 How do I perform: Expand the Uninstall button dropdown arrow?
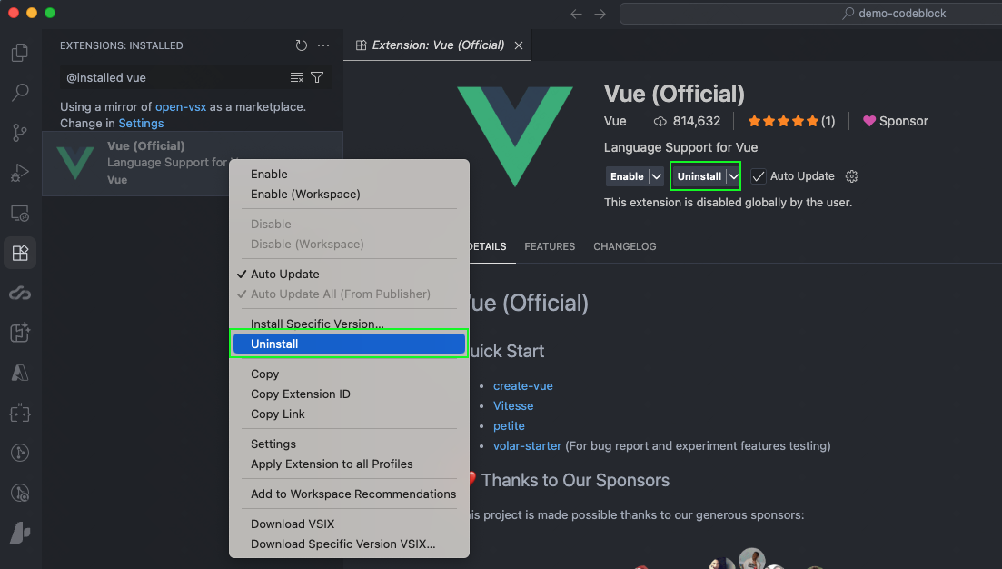point(734,176)
